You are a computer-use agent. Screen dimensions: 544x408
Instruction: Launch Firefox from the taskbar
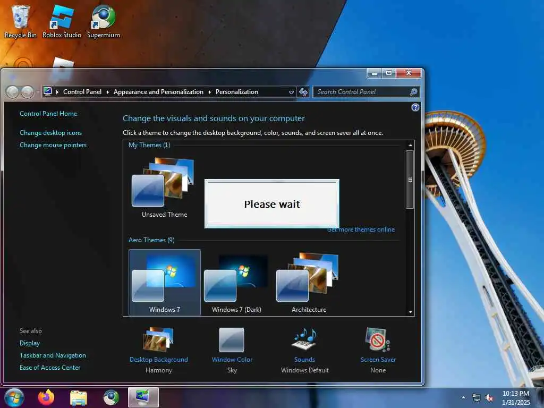click(46, 397)
